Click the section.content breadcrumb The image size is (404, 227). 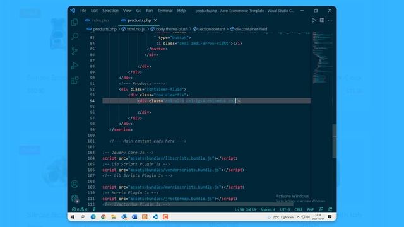(209, 29)
